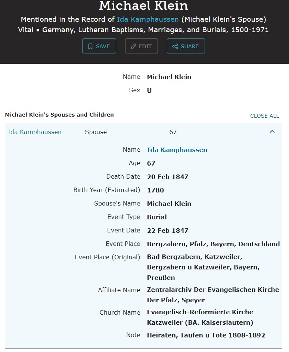Select the Death Date value 20 Feb 1847
This screenshot has height=352, width=289.
tap(168, 177)
